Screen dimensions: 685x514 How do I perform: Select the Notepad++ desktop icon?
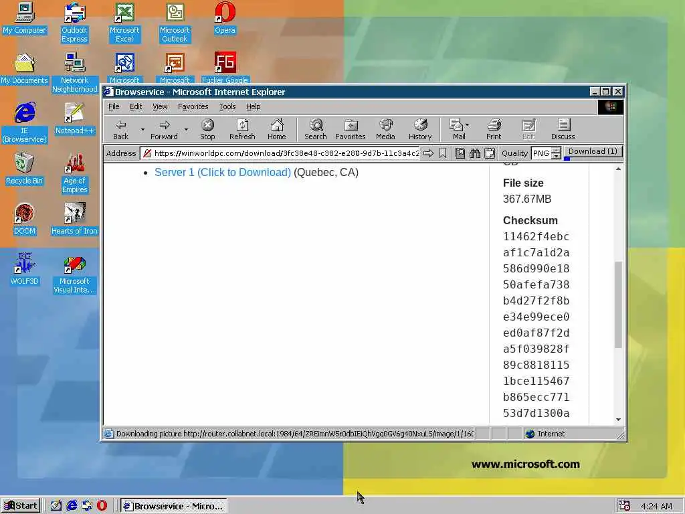(x=74, y=118)
